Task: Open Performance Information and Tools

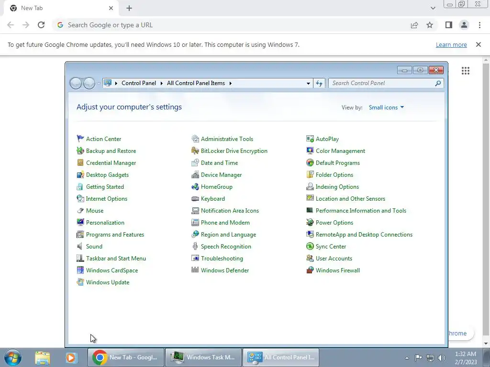Action: coord(361,211)
